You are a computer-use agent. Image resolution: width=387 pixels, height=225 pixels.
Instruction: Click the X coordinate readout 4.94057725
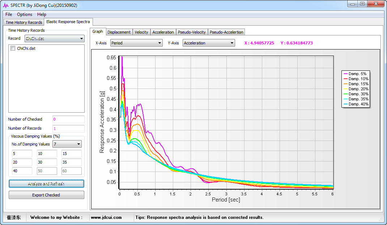coord(259,43)
